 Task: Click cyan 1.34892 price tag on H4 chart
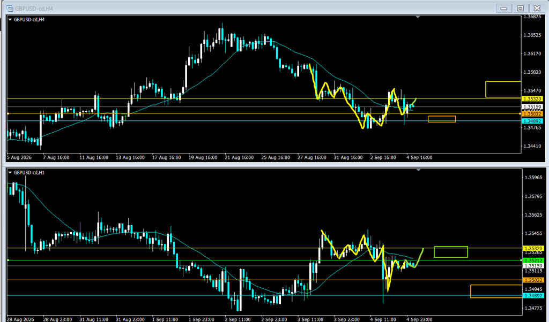pyautogui.click(x=532, y=121)
